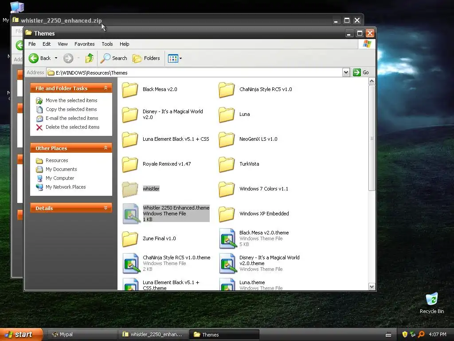
Task: Go to Resources folder link
Action: pyautogui.click(x=57, y=160)
